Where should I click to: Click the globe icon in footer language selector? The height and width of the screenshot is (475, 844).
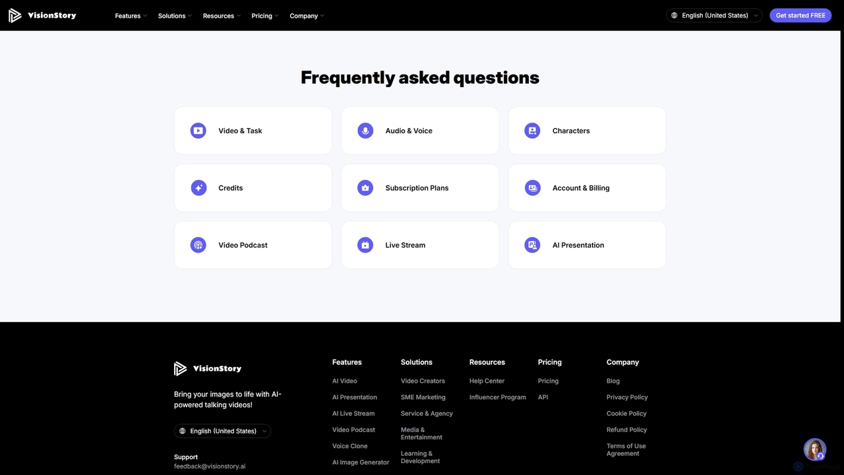183,431
